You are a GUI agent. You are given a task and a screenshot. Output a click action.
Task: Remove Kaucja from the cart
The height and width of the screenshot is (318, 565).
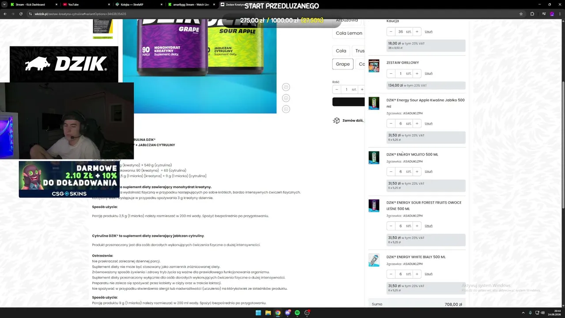pyautogui.click(x=429, y=32)
